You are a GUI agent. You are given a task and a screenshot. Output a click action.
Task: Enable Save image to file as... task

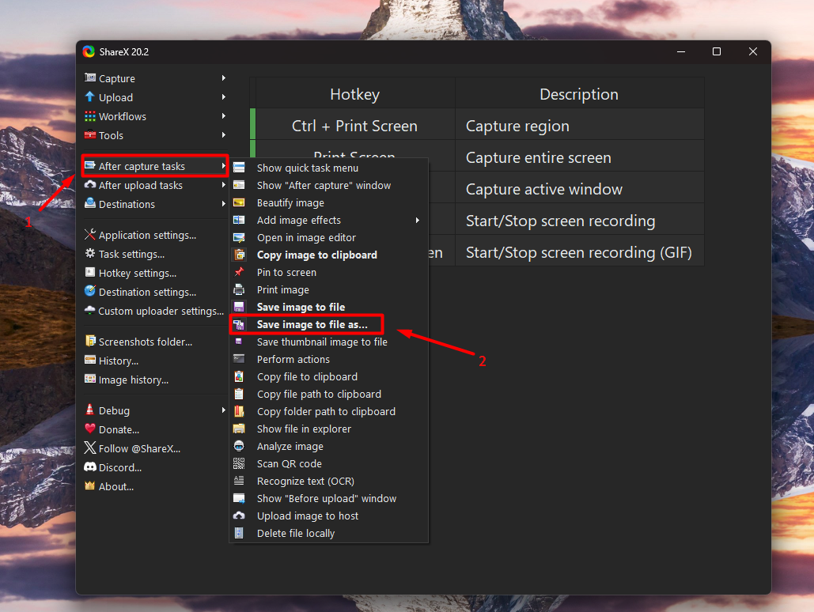[x=328, y=324]
